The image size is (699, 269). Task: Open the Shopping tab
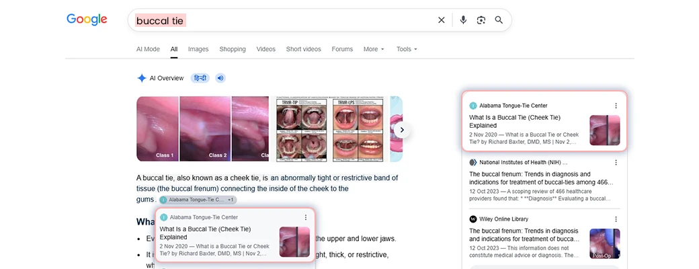pos(233,49)
